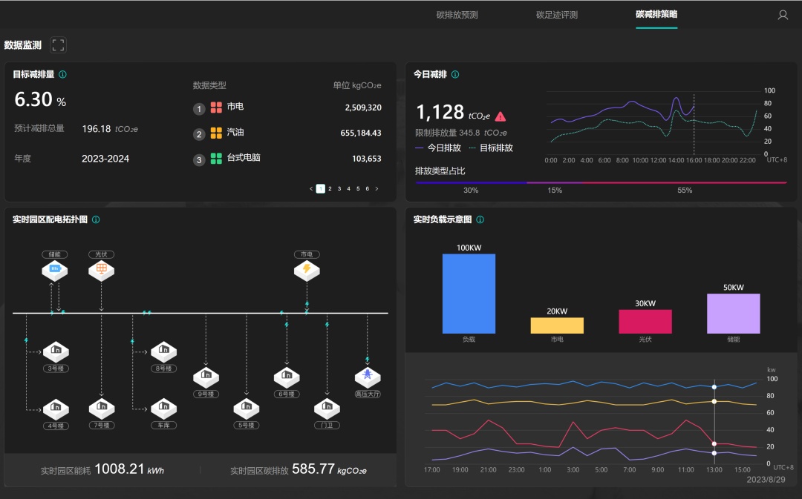This screenshot has height=499, width=802.
Task: Click info icon next to 目标减排量
Action: 62,75
